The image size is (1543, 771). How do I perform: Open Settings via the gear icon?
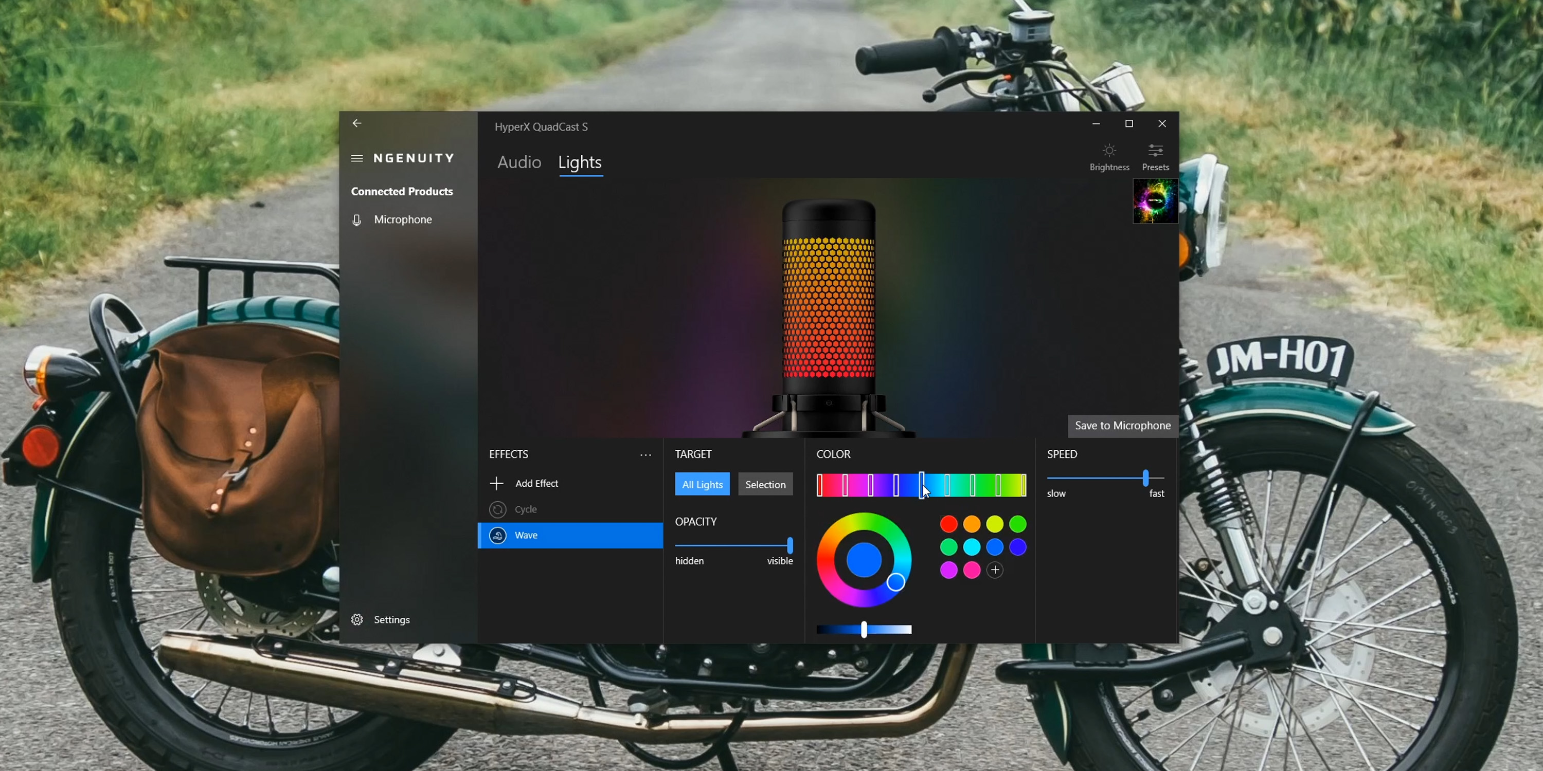[357, 619]
